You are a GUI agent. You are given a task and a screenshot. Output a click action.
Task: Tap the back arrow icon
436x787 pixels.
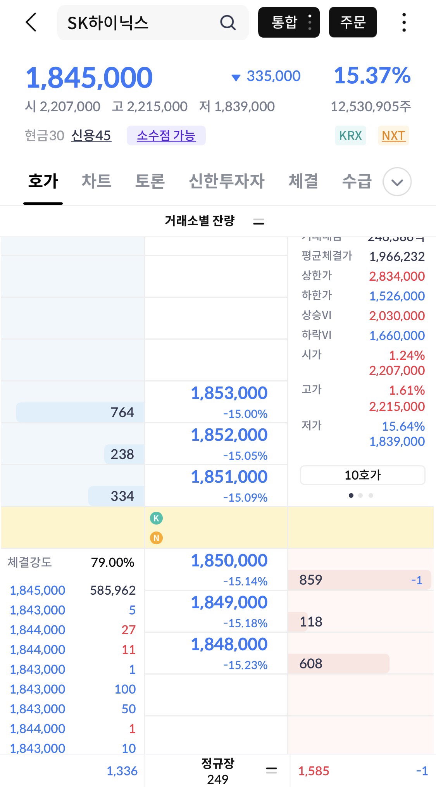pyautogui.click(x=31, y=22)
